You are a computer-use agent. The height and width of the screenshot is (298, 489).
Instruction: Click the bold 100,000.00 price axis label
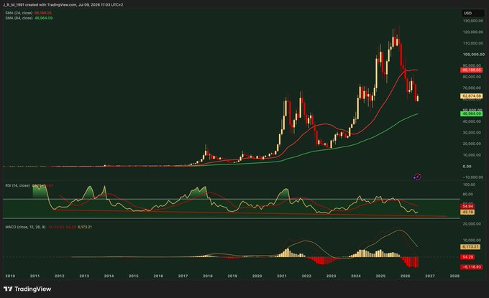pos(473,55)
